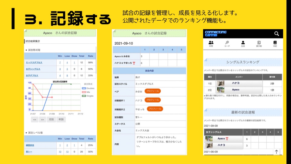Viewport: 291px width, 164px height.
Task: Switch chart to 年別 yearly view
Action: [61, 119]
